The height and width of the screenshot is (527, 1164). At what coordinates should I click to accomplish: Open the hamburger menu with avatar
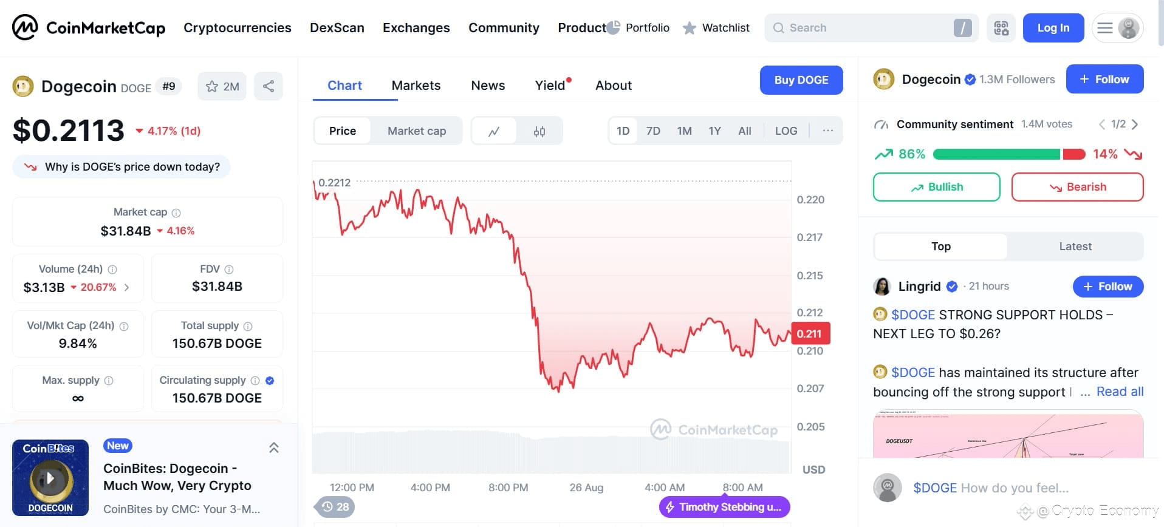pos(1118,28)
